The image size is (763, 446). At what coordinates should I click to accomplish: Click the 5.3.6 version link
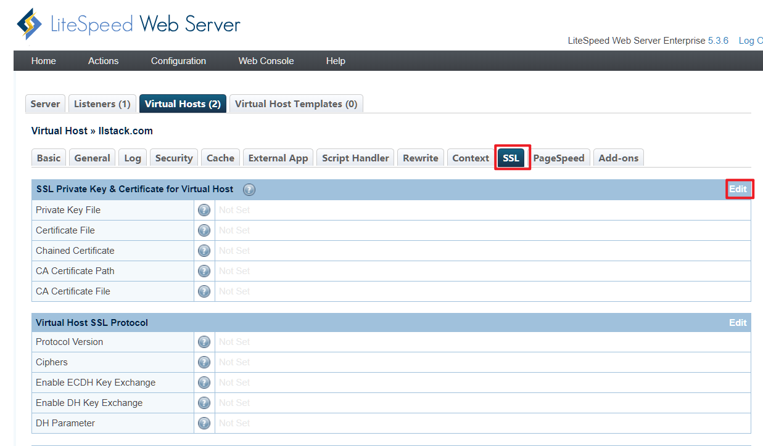pyautogui.click(x=718, y=41)
